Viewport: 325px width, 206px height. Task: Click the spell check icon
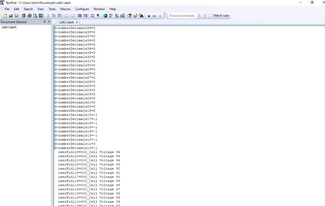pos(111,16)
